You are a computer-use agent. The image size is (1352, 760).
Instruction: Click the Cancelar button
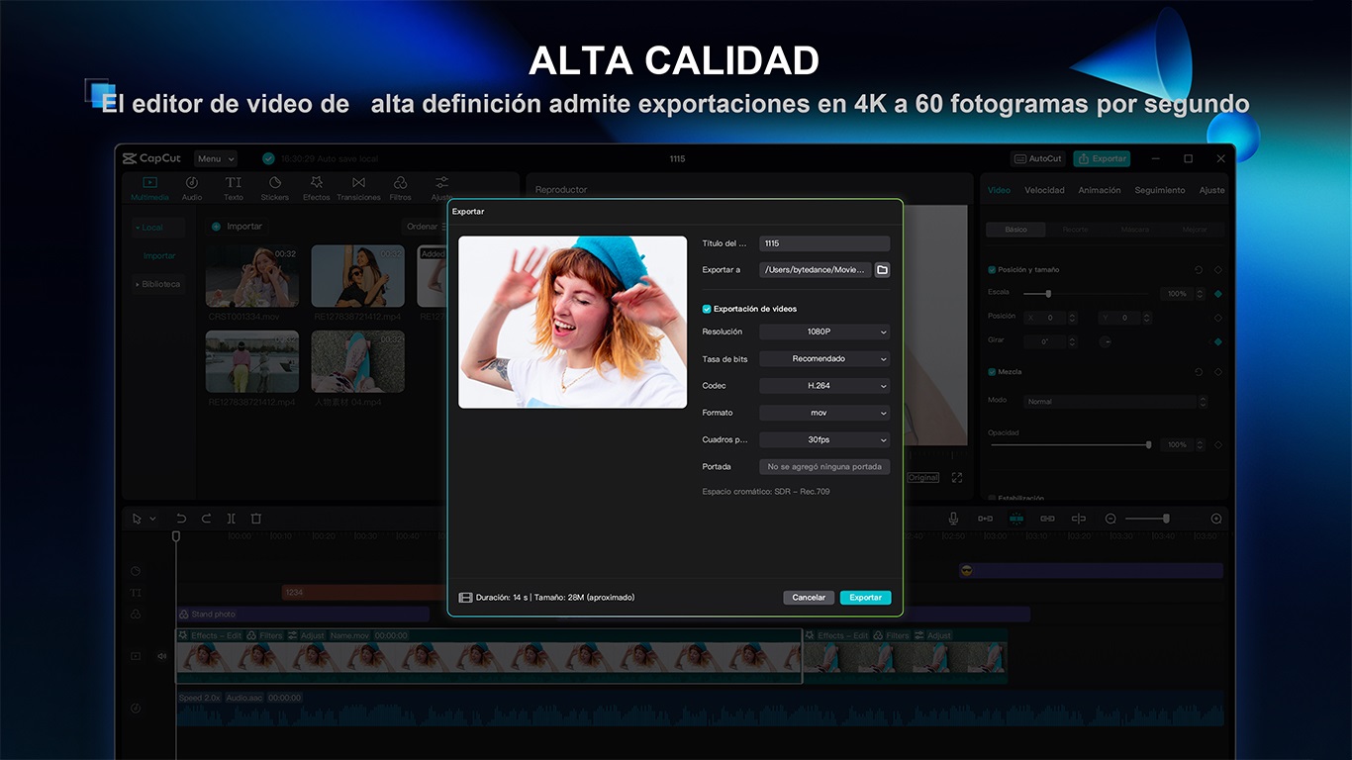(809, 598)
